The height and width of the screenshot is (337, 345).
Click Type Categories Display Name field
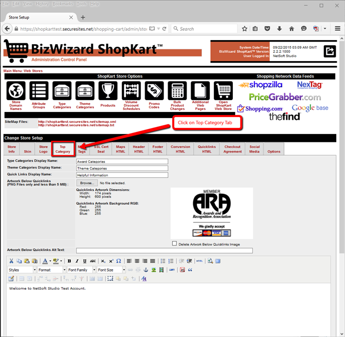tap(122, 161)
